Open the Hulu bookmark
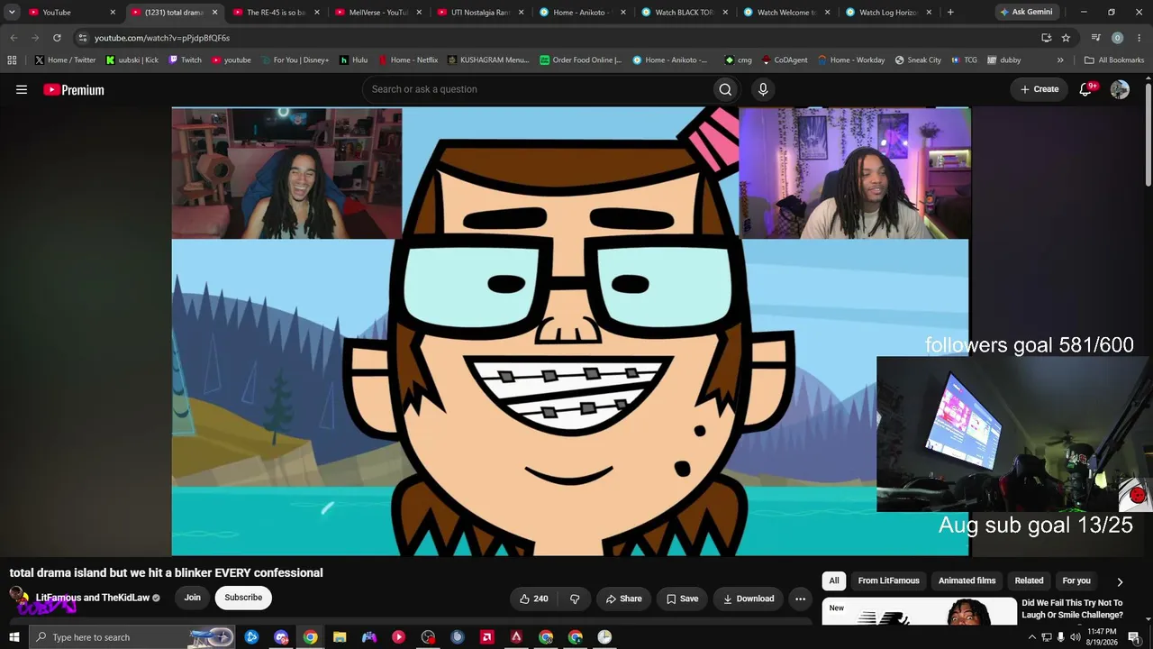 click(353, 59)
